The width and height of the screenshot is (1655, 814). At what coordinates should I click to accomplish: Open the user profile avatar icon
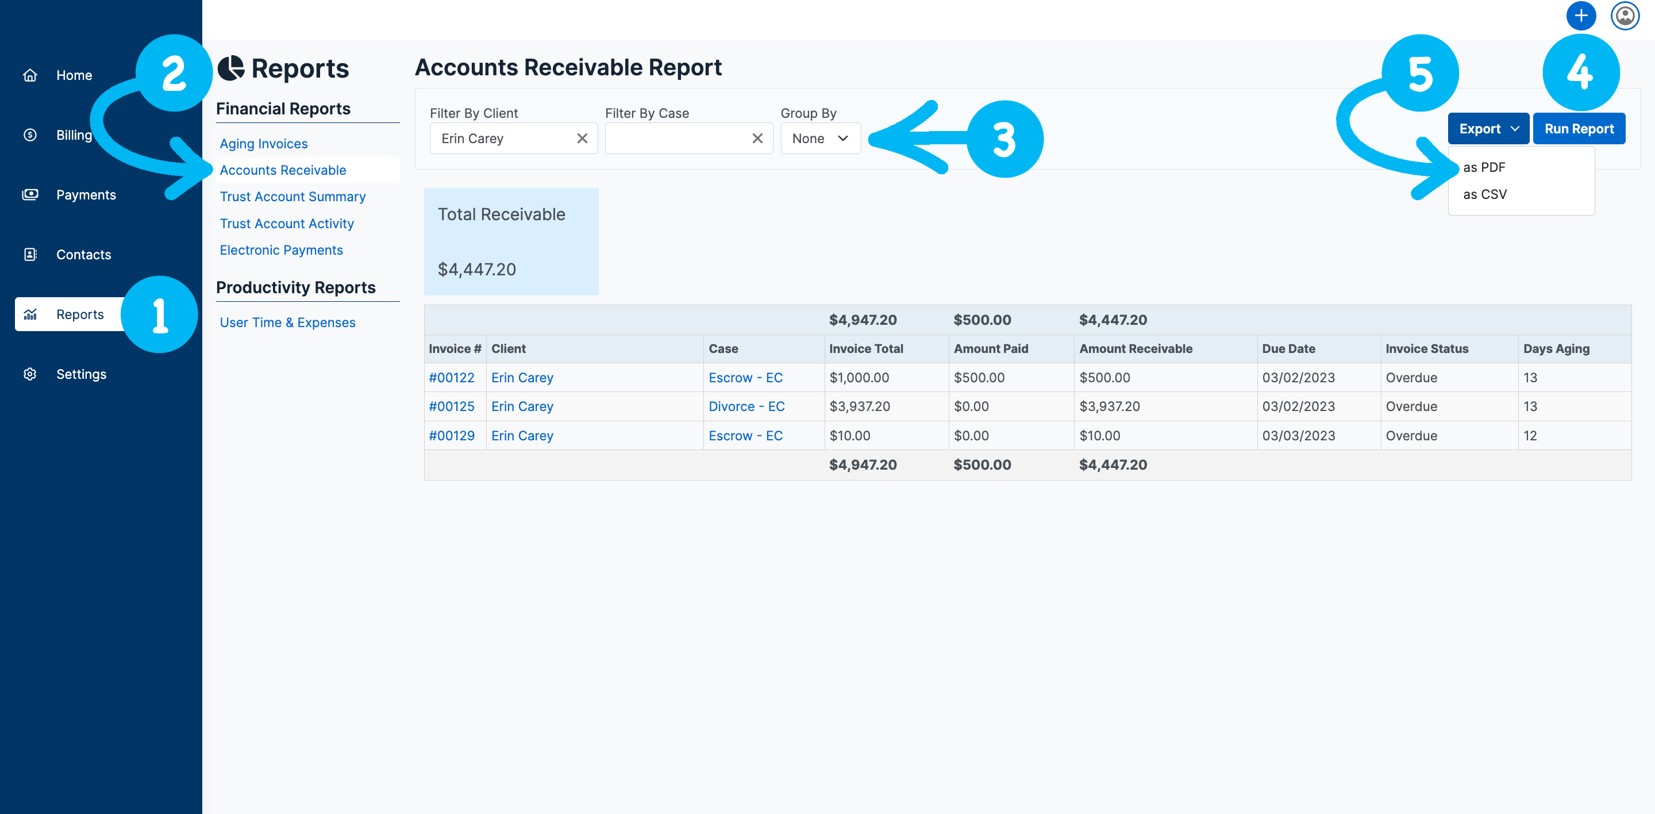coord(1625,16)
